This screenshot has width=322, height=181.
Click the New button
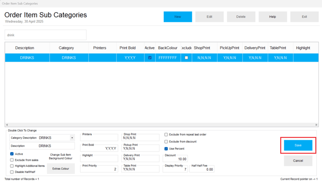(x=178, y=17)
